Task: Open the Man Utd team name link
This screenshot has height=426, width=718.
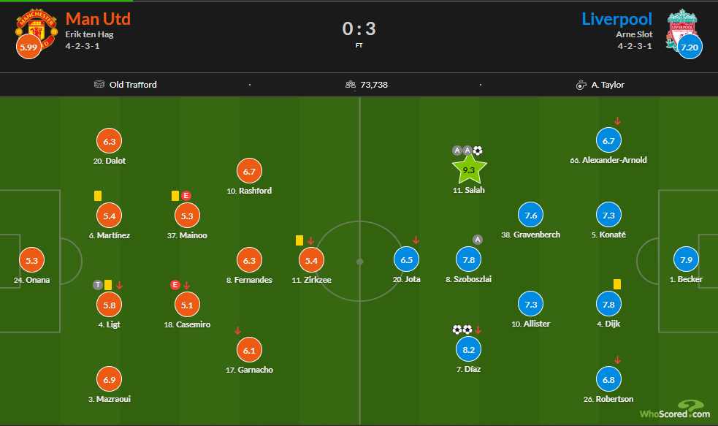Action: point(98,19)
